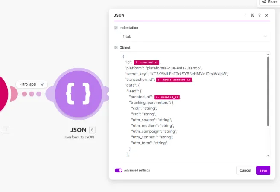The height and width of the screenshot is (192, 280).
Task: Open the Indentation dropdown showing 1 tab
Action: coord(195,37)
